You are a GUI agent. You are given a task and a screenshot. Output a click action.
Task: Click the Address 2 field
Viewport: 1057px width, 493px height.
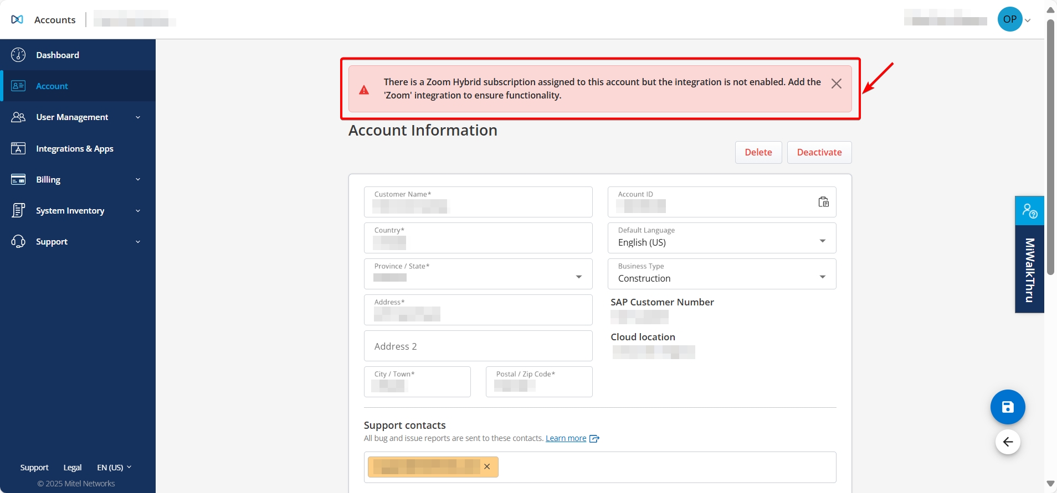478,346
